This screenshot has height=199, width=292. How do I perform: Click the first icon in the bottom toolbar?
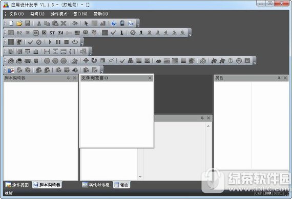11,70
